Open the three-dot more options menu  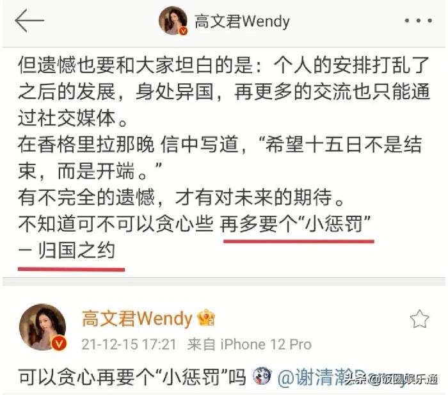click(x=419, y=20)
